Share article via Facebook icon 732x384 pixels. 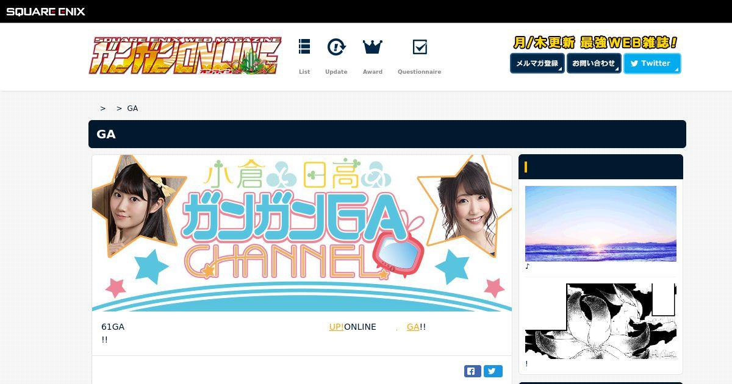tap(473, 371)
